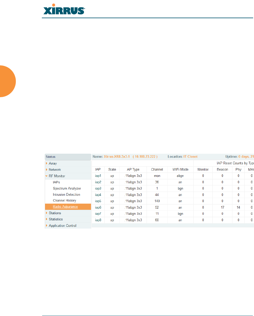This screenshot has width=254, height=316.
Task: Click channel 52 in the iap6 row
Action: click(x=157, y=207)
